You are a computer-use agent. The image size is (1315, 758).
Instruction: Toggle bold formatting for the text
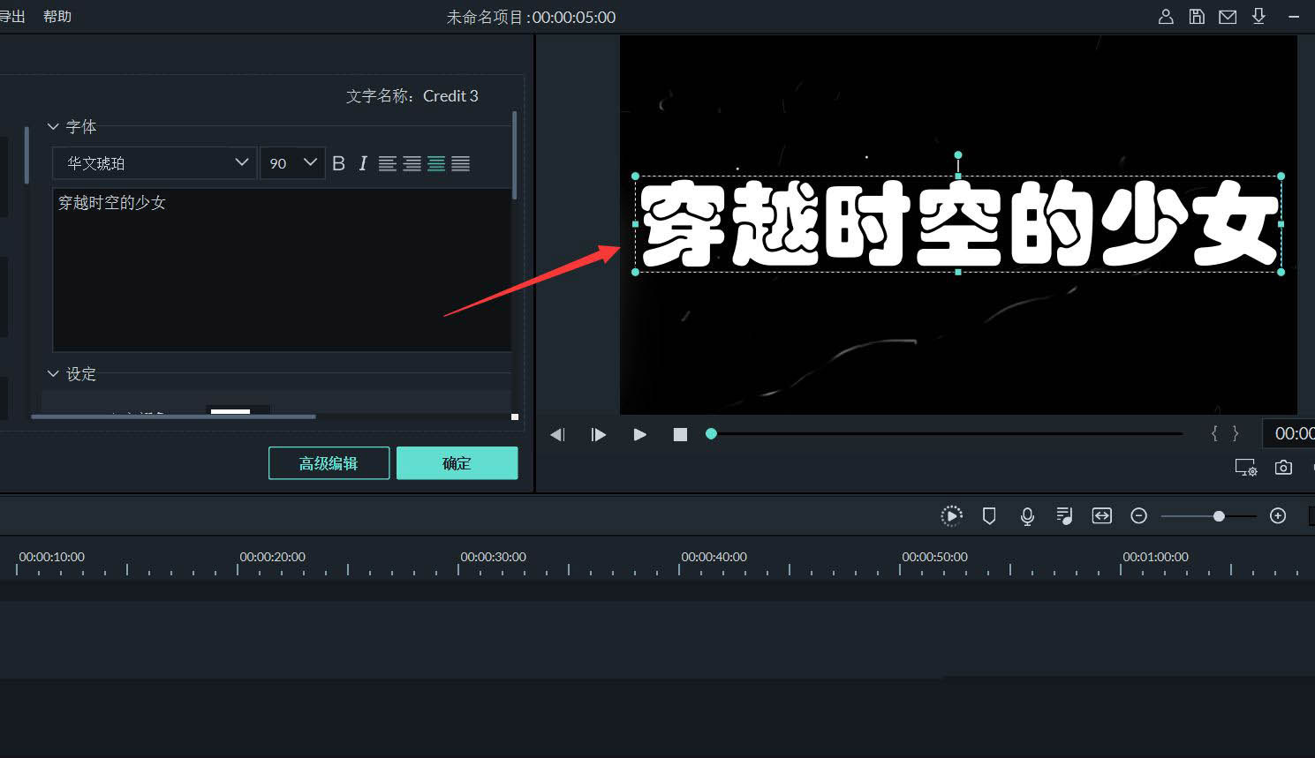tap(338, 162)
